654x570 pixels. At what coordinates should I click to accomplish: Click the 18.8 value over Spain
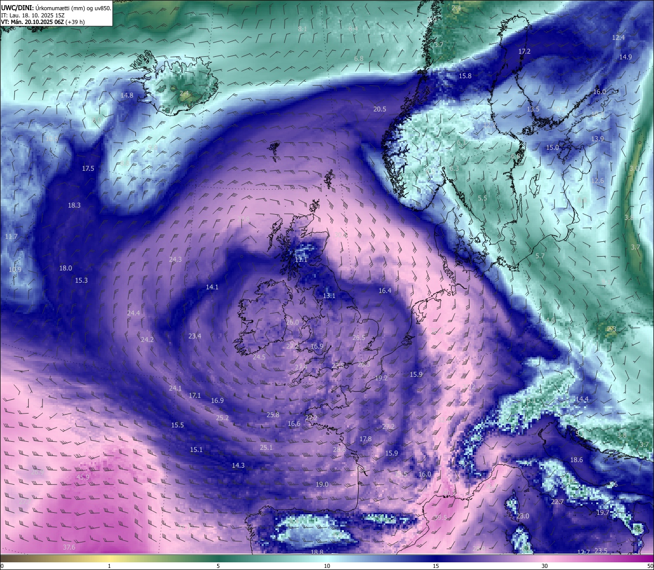pos(317,552)
